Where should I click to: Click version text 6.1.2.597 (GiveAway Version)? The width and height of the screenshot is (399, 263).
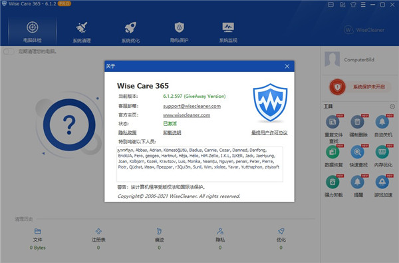(x=194, y=97)
